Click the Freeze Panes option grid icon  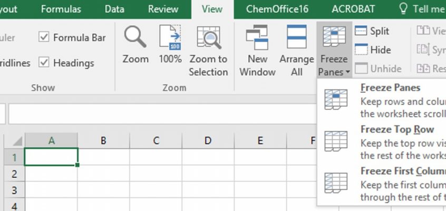tap(336, 99)
